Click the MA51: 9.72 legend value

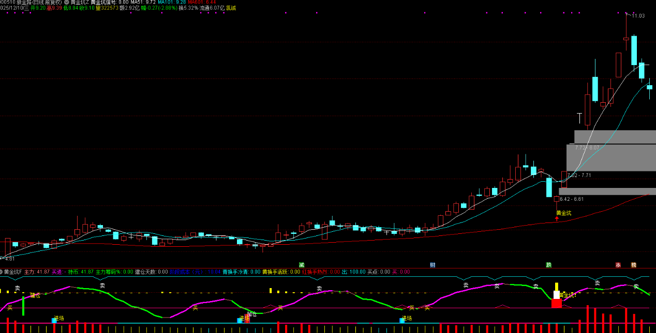143,2
